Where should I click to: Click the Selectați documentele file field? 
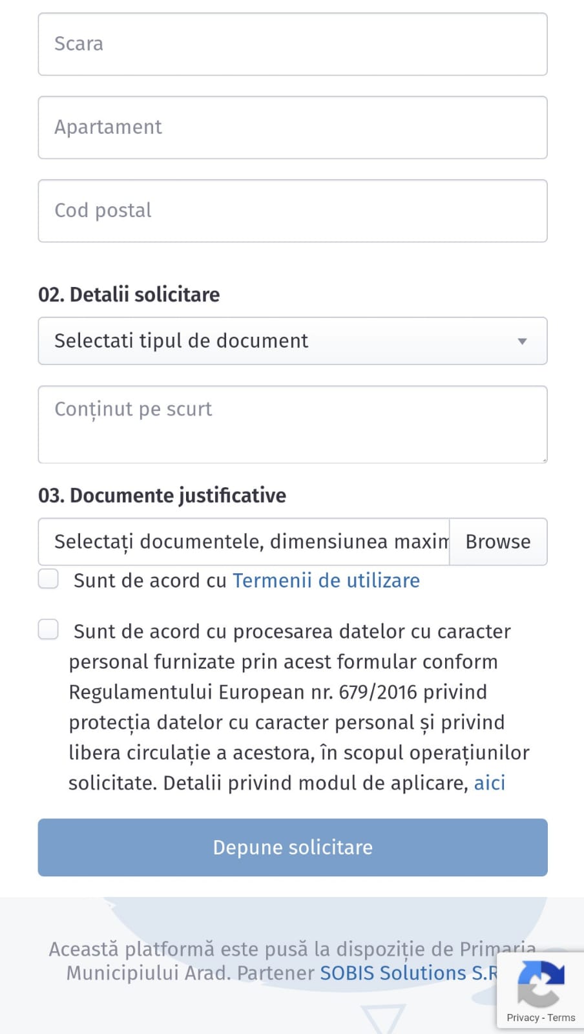(x=244, y=542)
